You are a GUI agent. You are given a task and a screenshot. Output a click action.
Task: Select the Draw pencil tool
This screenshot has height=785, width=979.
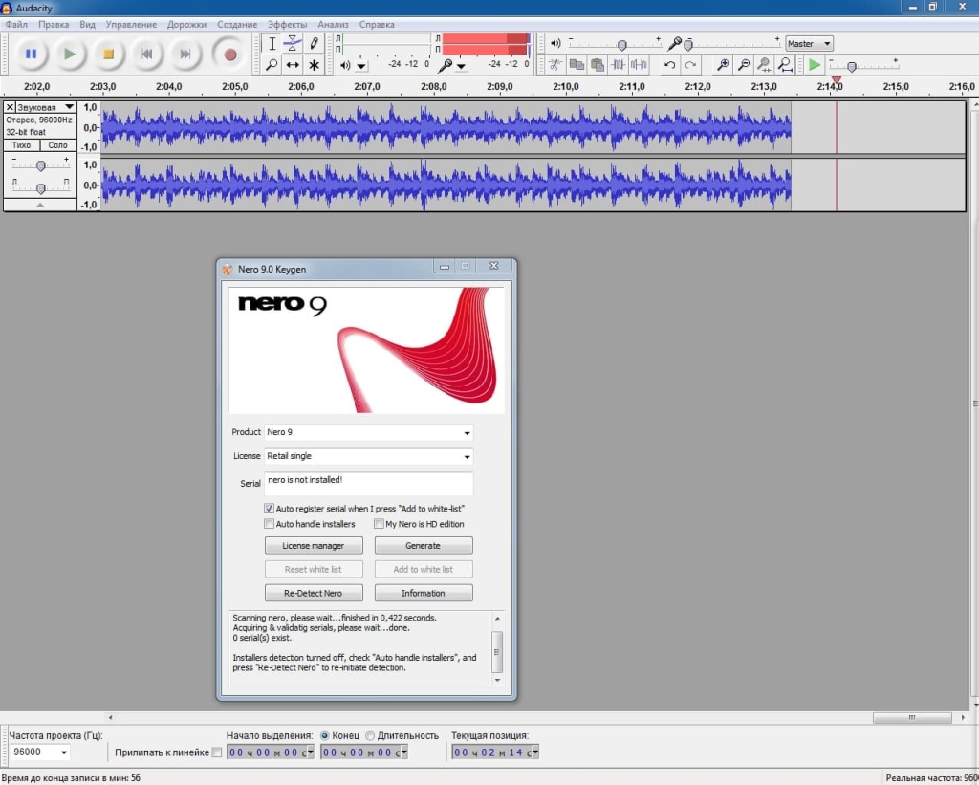314,44
